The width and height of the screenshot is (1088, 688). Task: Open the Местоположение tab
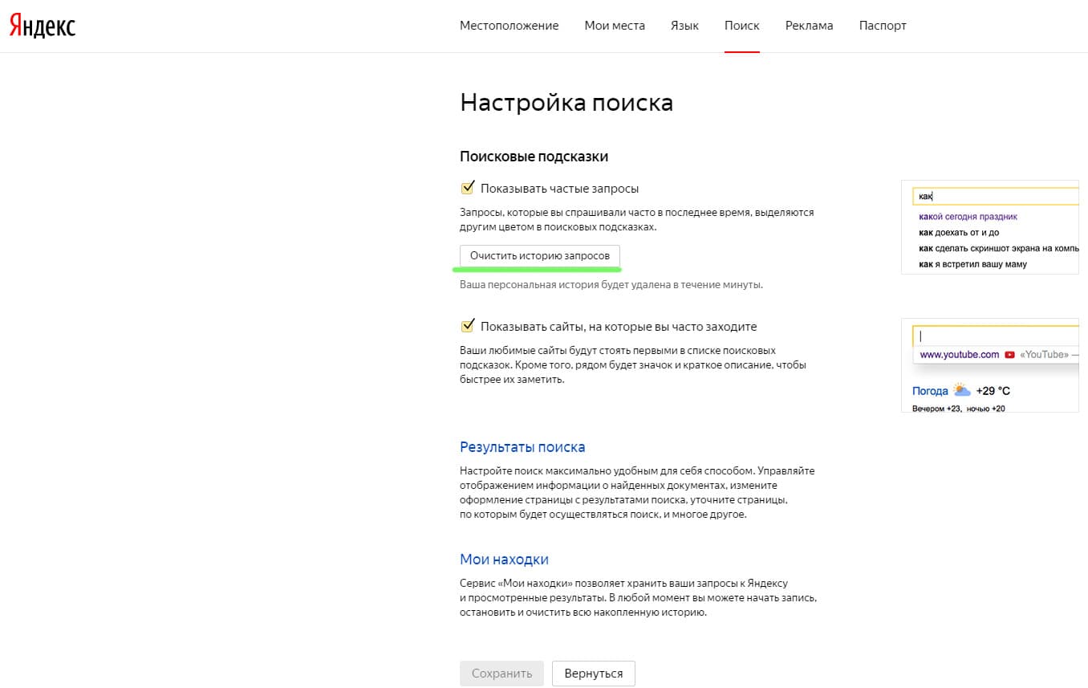(509, 26)
